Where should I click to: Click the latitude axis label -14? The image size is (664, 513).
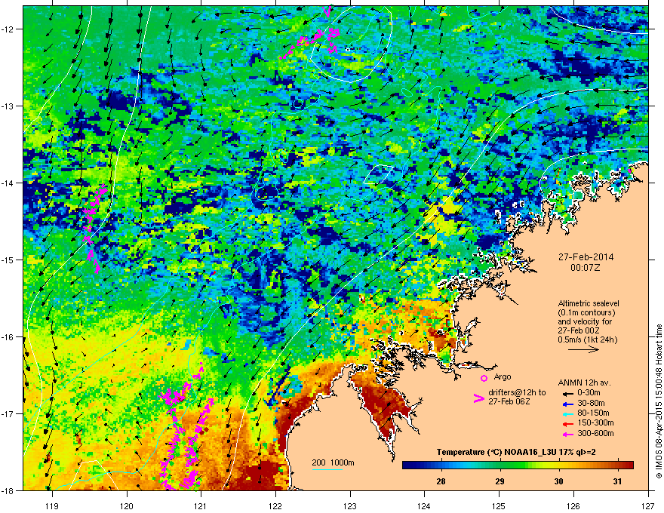8,183
